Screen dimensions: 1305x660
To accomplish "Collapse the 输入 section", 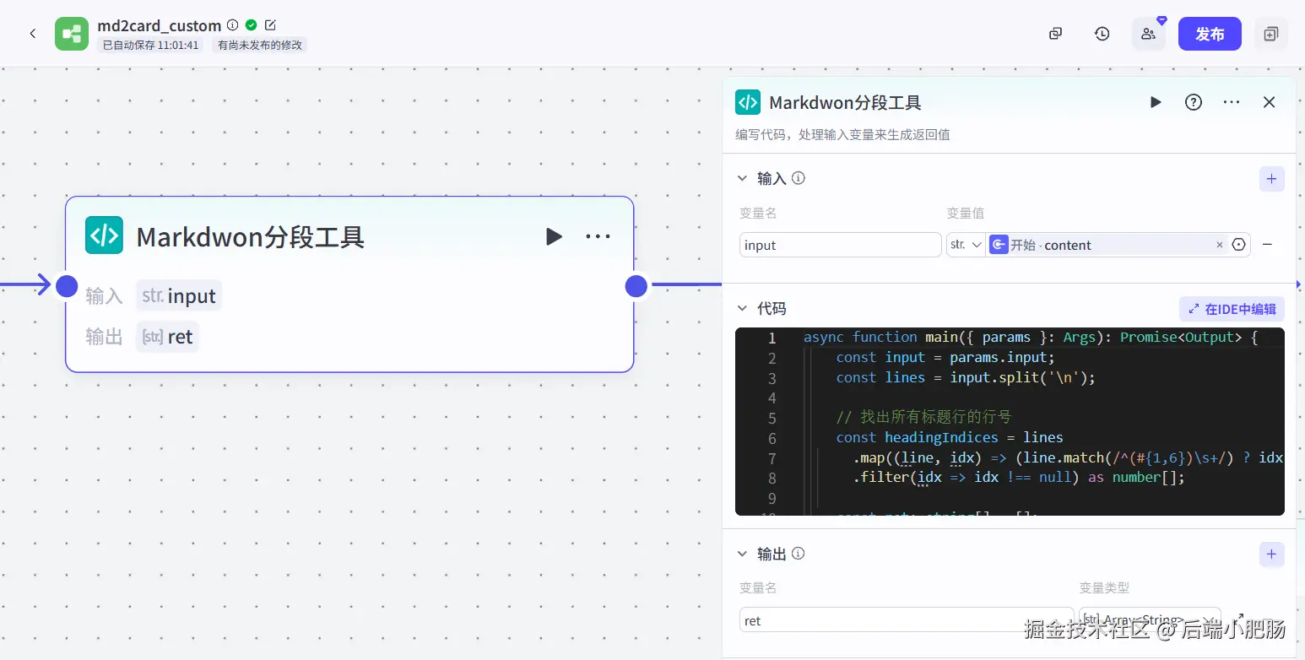I will pos(742,178).
